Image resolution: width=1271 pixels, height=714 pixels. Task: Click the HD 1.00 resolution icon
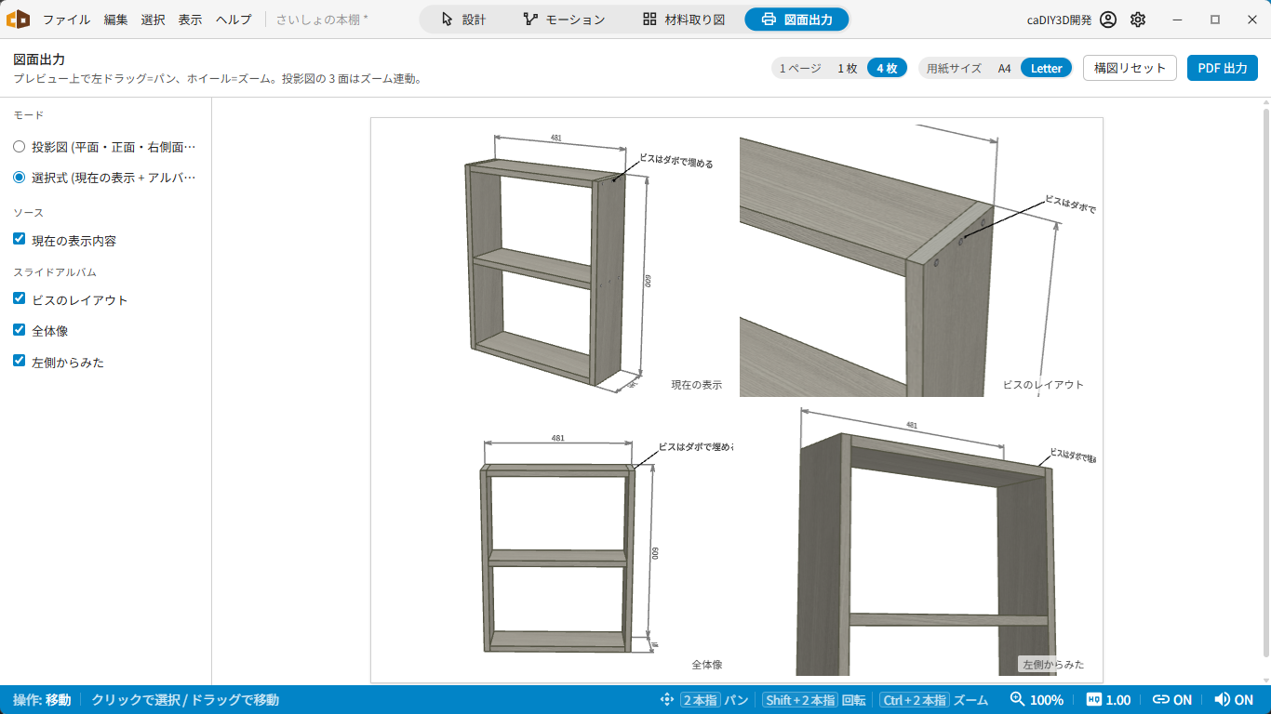point(1093,700)
